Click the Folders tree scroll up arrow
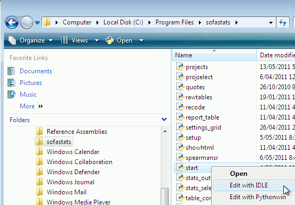The width and height of the screenshot is (295, 205). pos(165,131)
